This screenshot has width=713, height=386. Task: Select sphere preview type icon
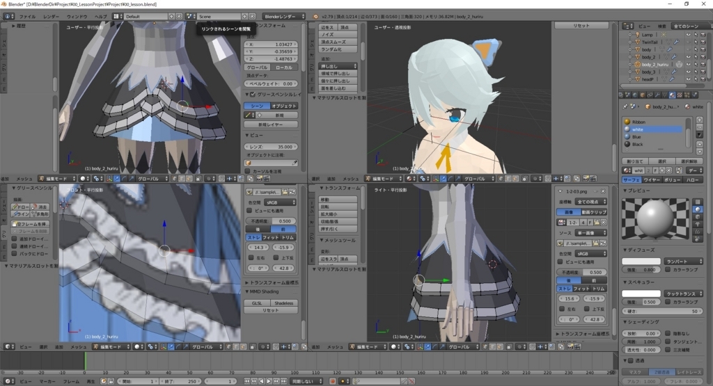(698, 209)
